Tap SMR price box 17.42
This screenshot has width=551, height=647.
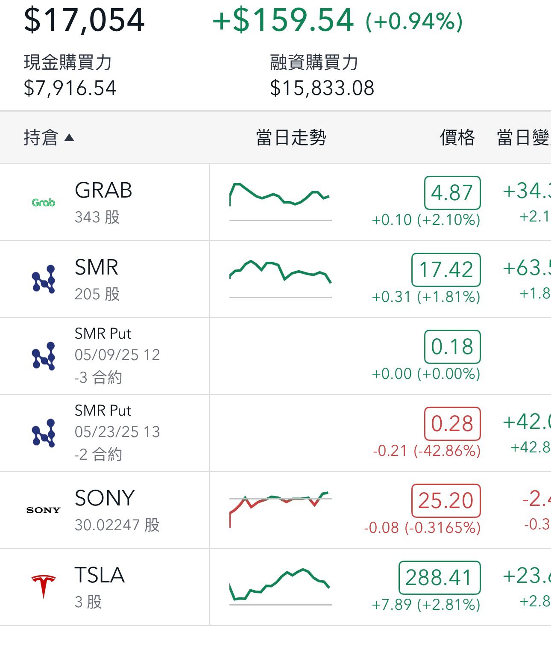[446, 269]
